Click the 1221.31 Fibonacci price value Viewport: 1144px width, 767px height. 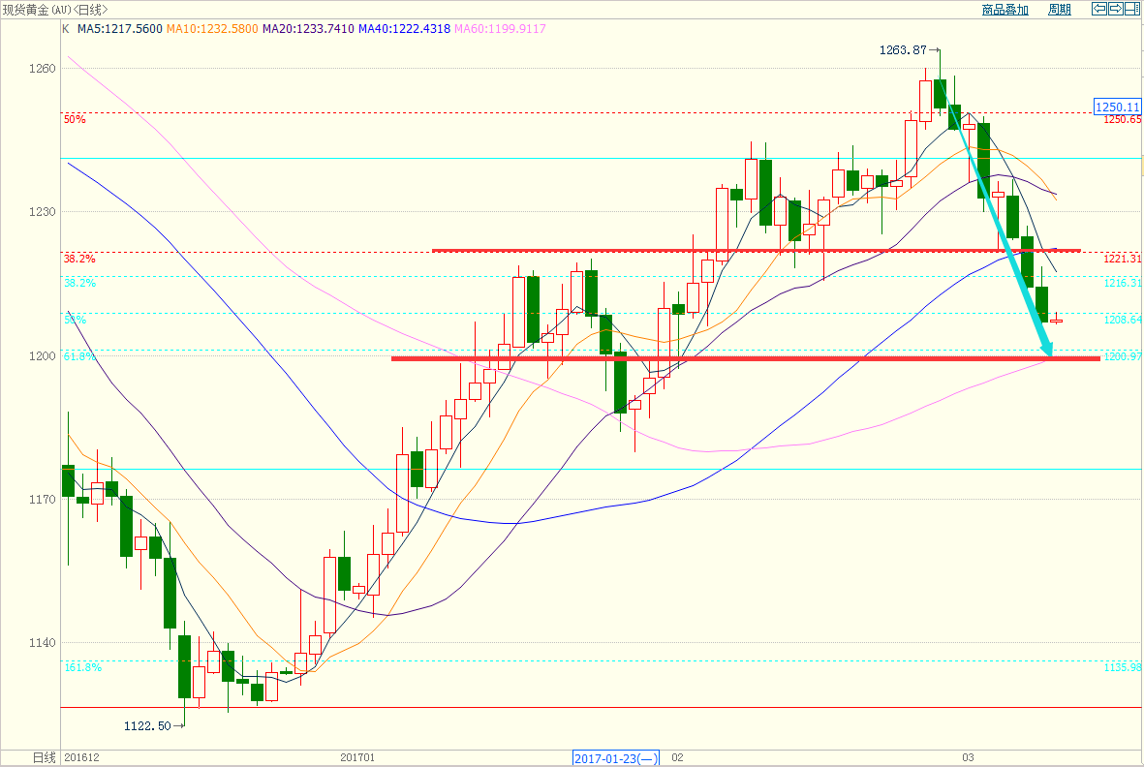click(1122, 259)
